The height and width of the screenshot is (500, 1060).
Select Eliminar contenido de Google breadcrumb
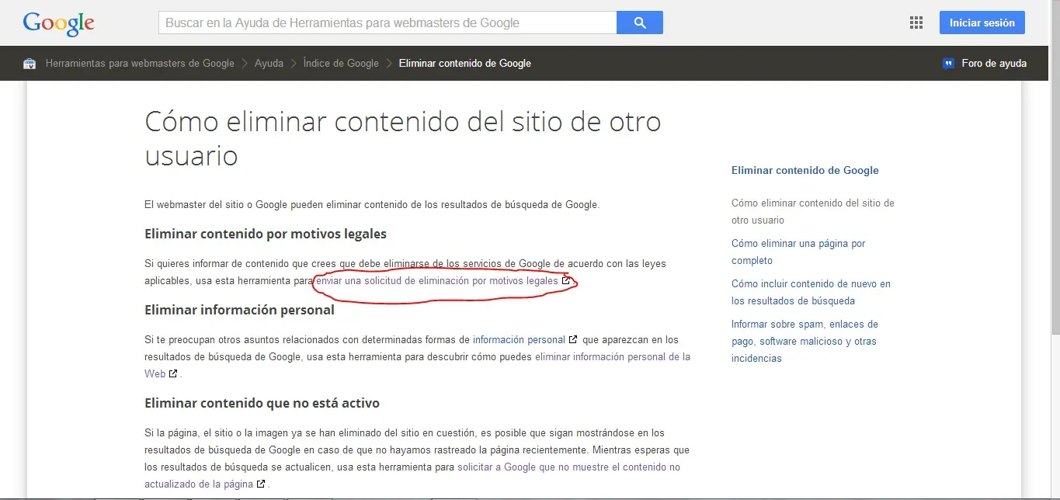coord(464,64)
